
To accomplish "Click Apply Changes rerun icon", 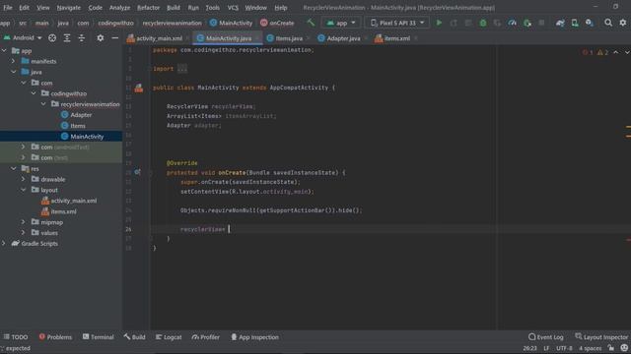I will pos(454,23).
